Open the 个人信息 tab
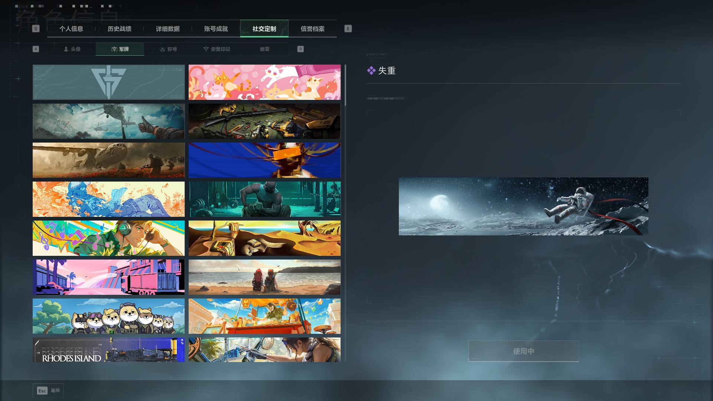The height and width of the screenshot is (401, 713). click(x=71, y=29)
